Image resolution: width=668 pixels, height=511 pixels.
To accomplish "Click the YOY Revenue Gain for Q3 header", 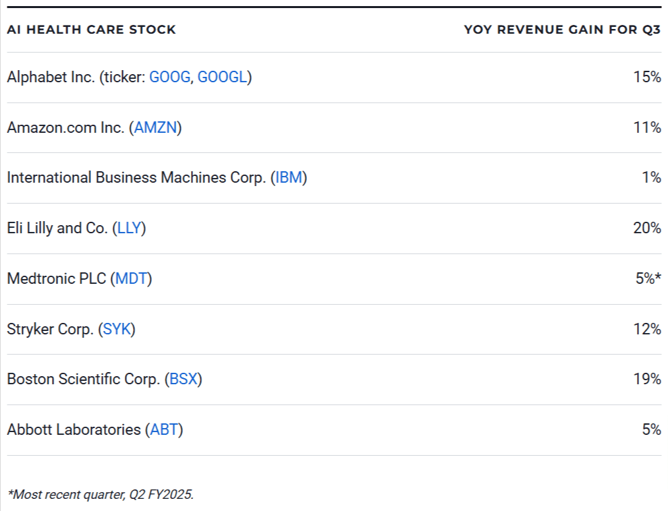I will pos(562,30).
